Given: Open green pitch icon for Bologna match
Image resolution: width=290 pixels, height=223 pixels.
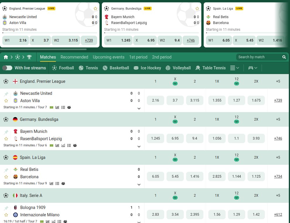Looking at the screenshot, I should tap(42, 222).
